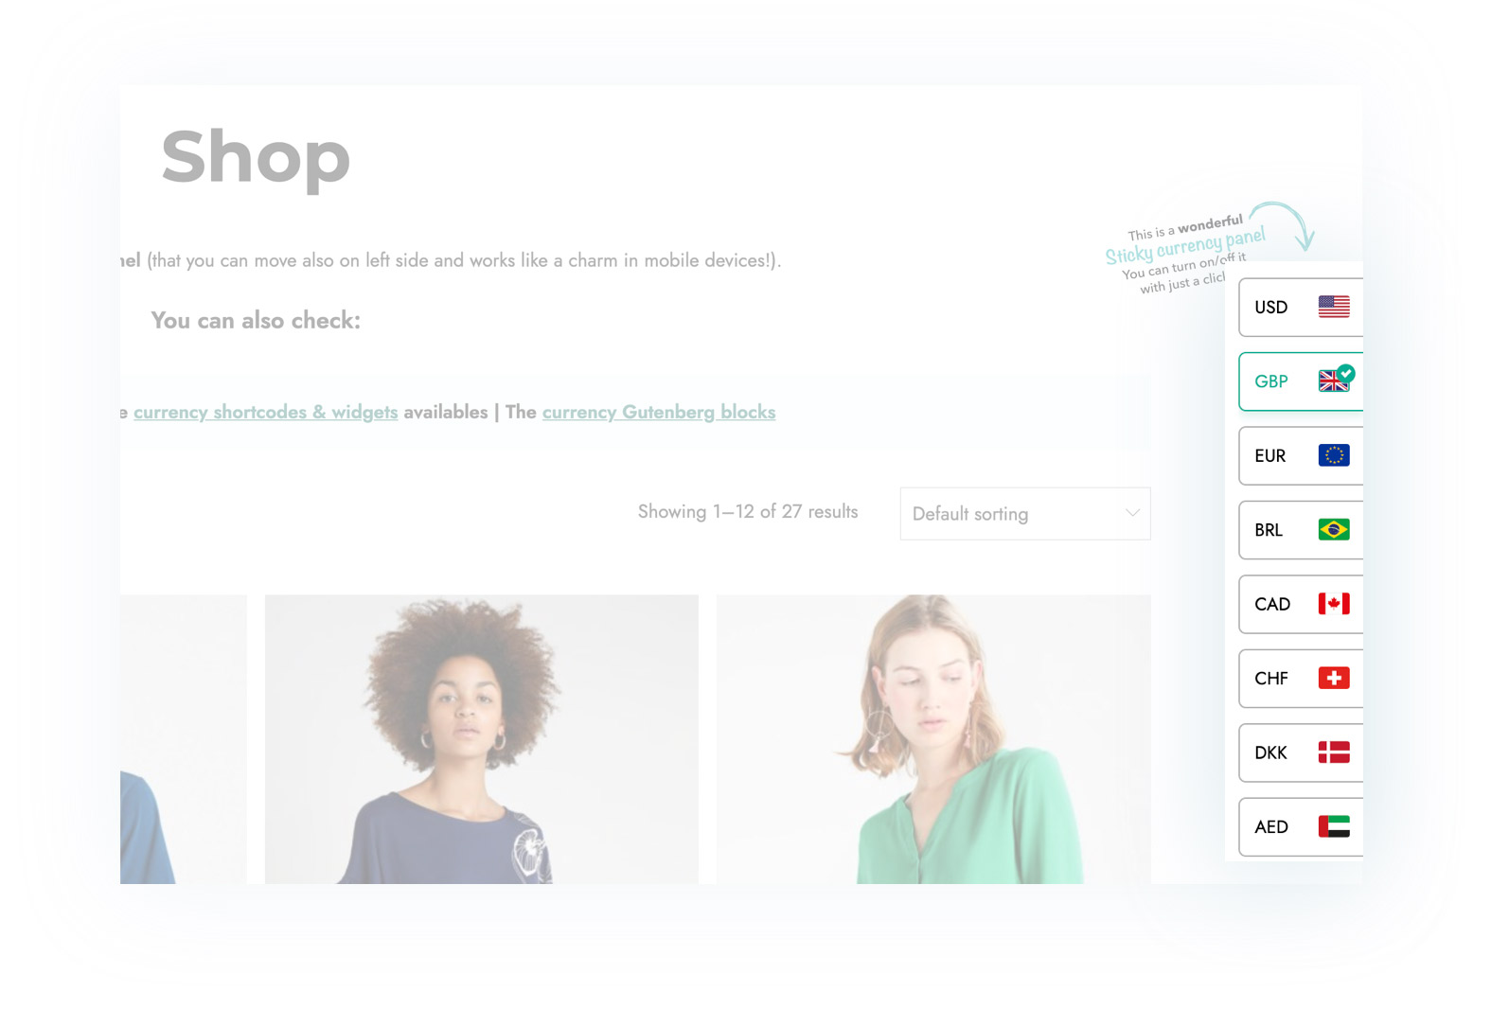Open currency Gutenberg blocks link
Screen dimensions: 1509x1009
[x=659, y=413]
